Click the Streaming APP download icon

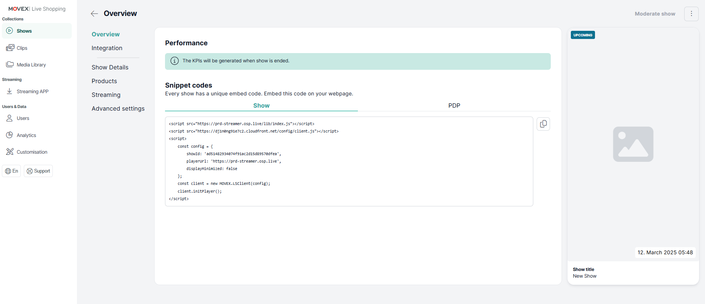(x=10, y=91)
